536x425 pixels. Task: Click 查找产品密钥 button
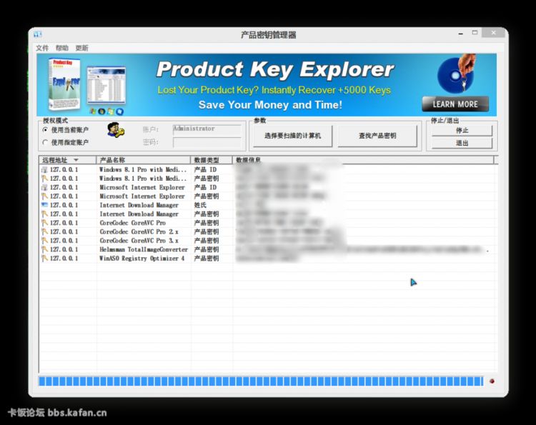click(x=377, y=136)
